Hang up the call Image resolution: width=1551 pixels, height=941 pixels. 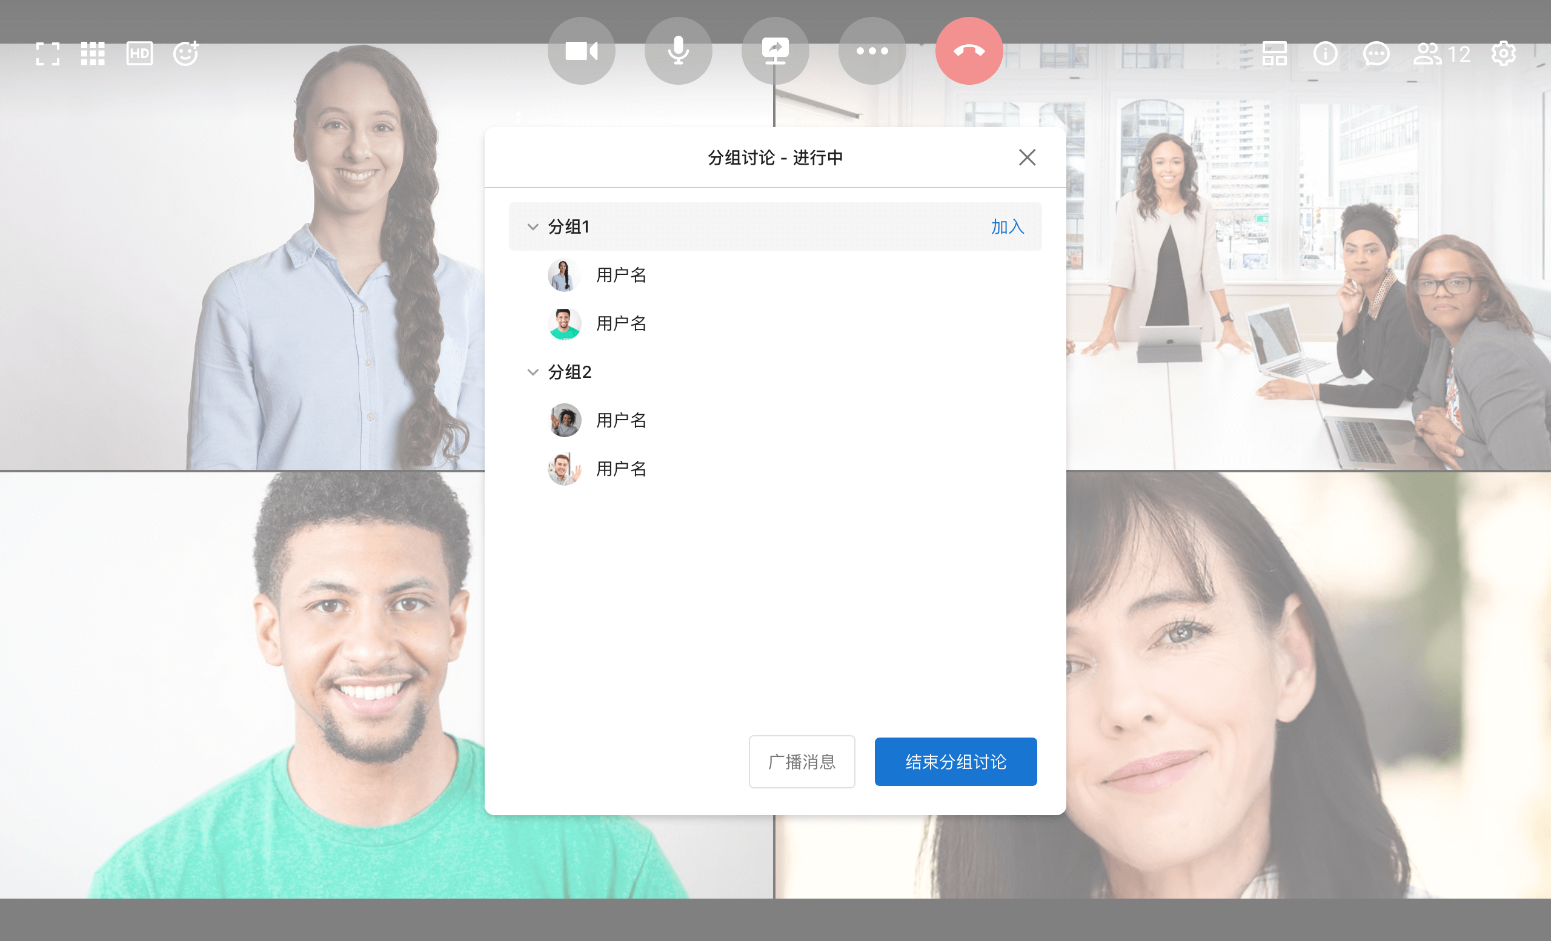(x=969, y=51)
